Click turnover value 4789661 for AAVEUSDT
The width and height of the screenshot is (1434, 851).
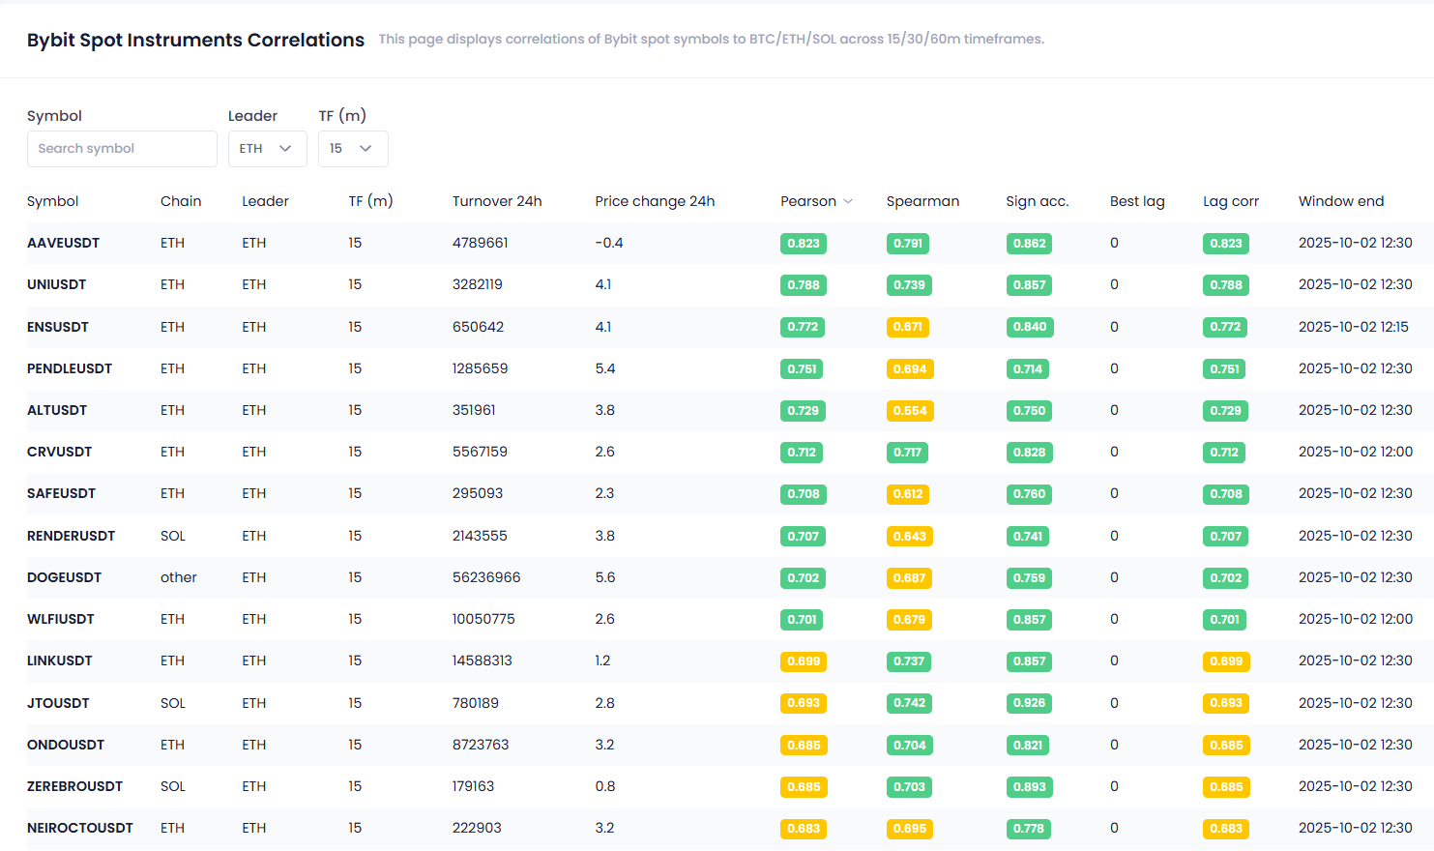[481, 243]
